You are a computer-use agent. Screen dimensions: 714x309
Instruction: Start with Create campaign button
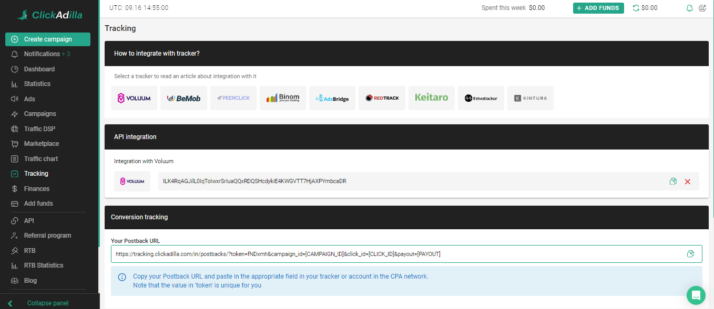[48, 39]
